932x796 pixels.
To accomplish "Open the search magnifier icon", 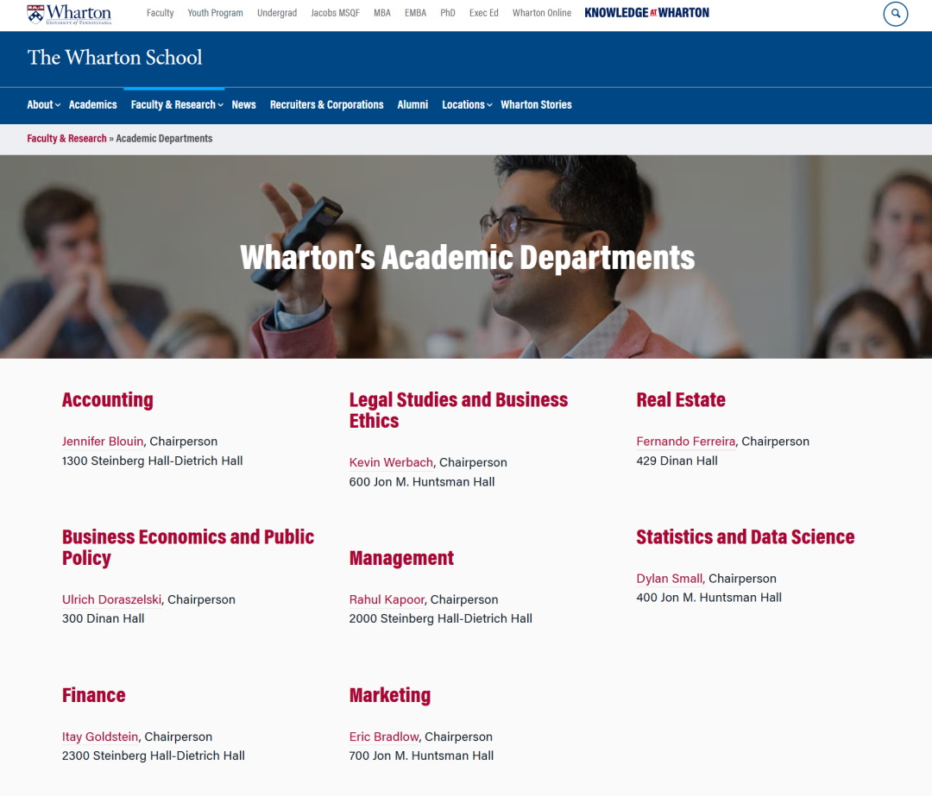I will coord(895,14).
